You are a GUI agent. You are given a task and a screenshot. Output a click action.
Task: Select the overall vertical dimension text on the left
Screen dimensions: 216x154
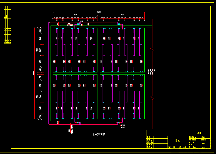[33, 73]
